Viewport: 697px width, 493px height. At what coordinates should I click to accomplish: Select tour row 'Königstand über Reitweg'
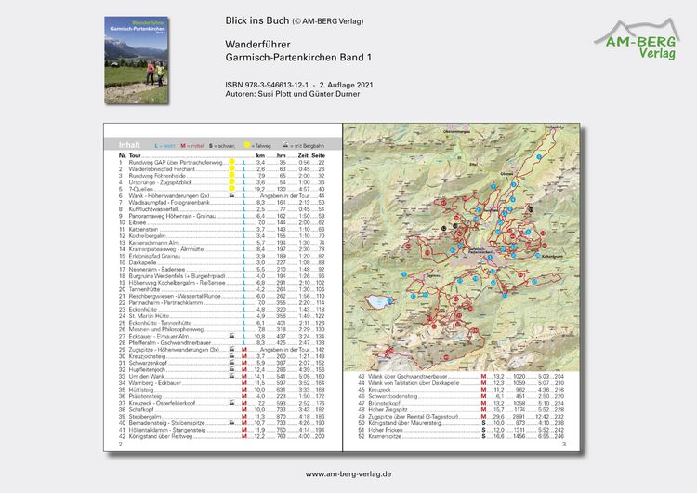click(x=222, y=436)
